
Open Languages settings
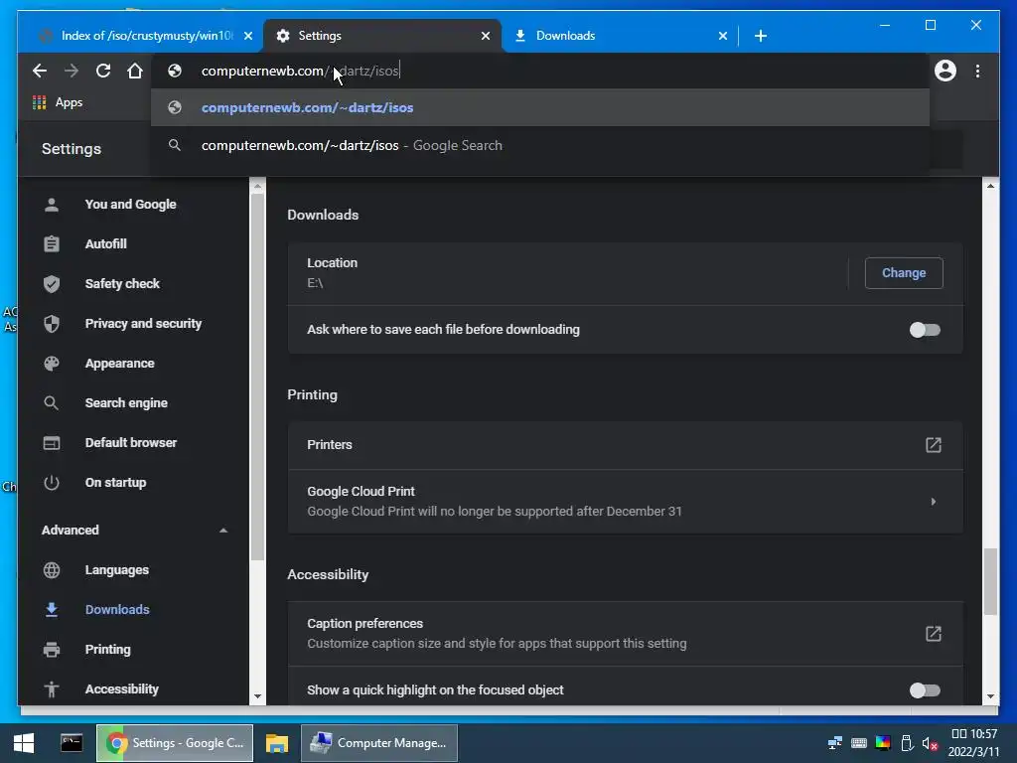pos(117,569)
